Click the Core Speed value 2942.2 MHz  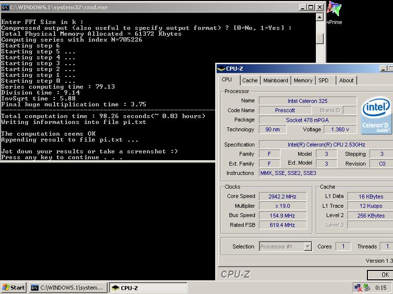pos(282,196)
